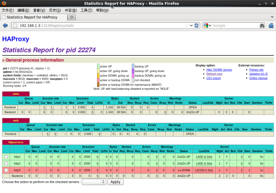
Task: Click the CSV export link
Action: [x=213, y=78]
